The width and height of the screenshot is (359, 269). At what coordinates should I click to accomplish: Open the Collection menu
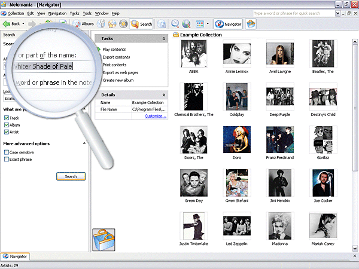pos(16,13)
